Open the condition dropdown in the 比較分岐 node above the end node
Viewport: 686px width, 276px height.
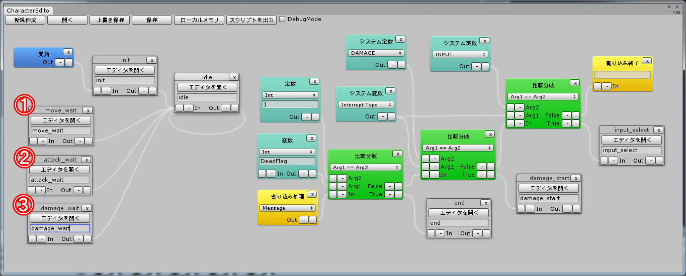[x=458, y=148]
